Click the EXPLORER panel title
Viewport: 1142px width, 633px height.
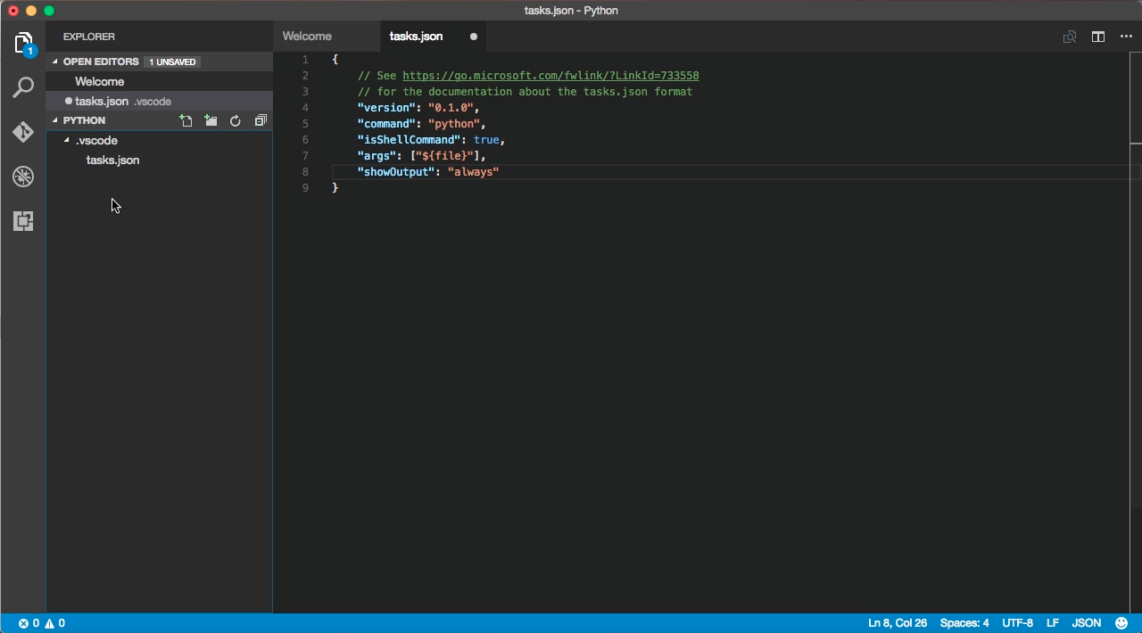[x=89, y=37]
